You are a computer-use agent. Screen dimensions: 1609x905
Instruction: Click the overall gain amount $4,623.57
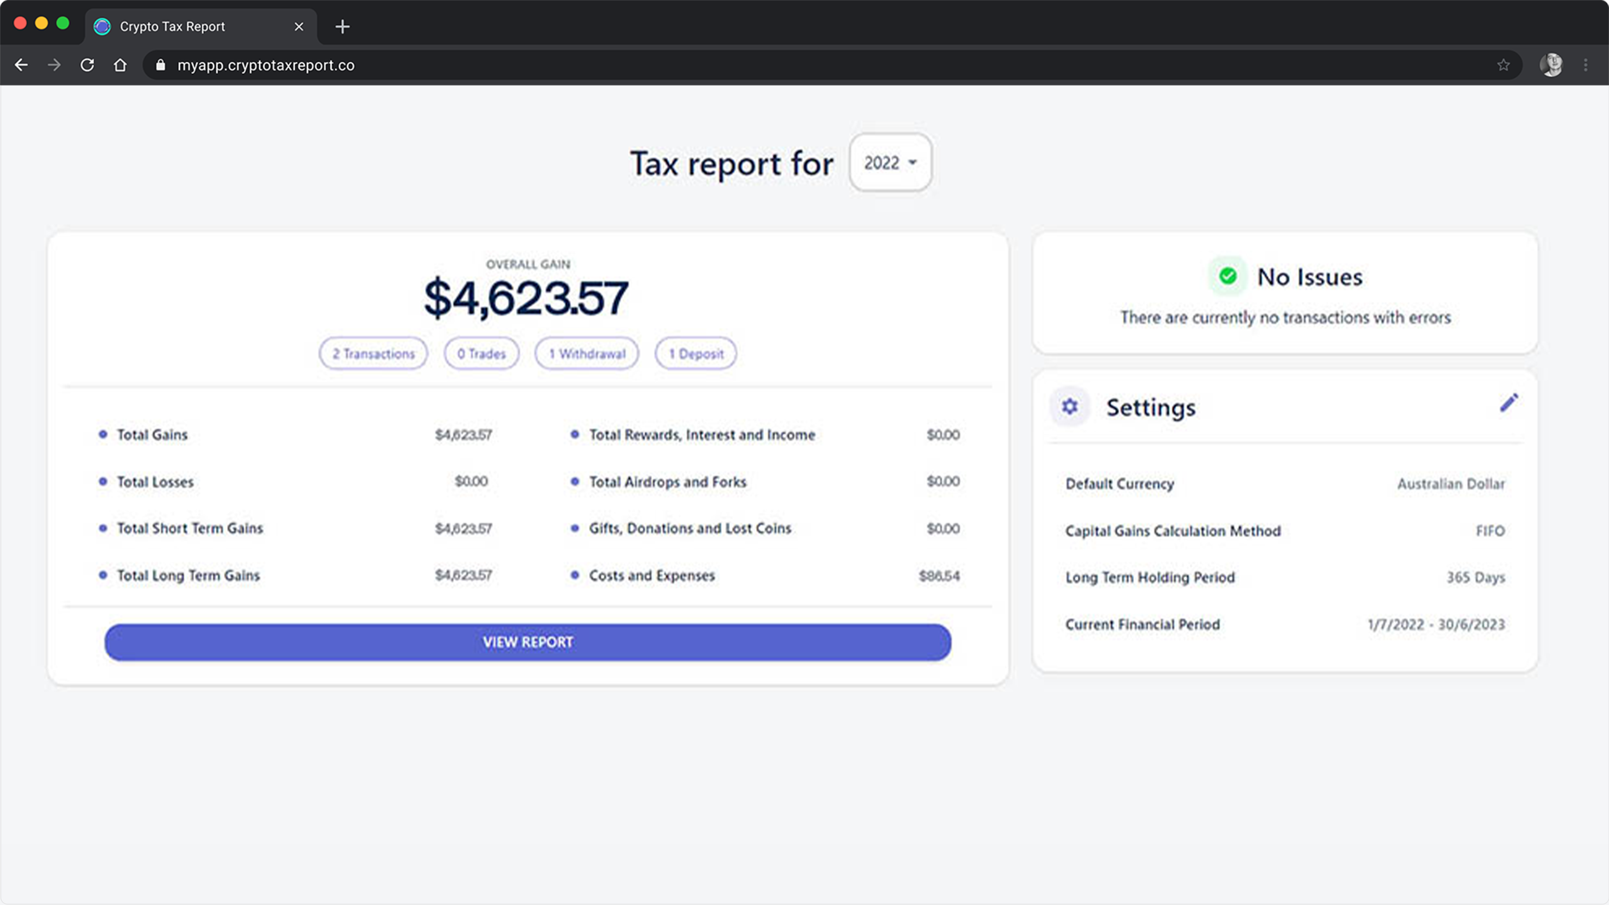[526, 298]
